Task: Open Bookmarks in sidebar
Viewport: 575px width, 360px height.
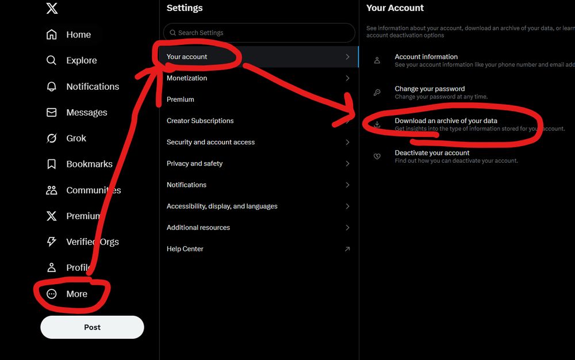Action: (x=90, y=164)
